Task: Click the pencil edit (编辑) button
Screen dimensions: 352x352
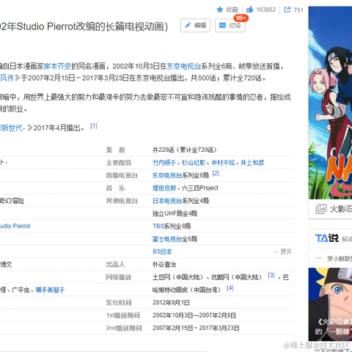Action: (x=195, y=25)
